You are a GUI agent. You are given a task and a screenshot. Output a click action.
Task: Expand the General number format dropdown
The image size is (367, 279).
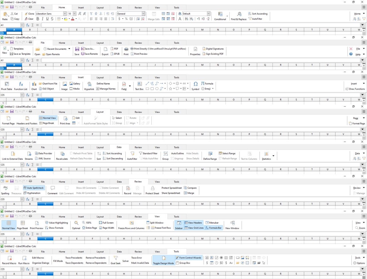tap(143, 14)
